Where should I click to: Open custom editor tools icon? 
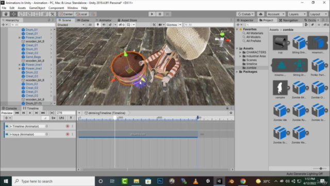point(53,14)
